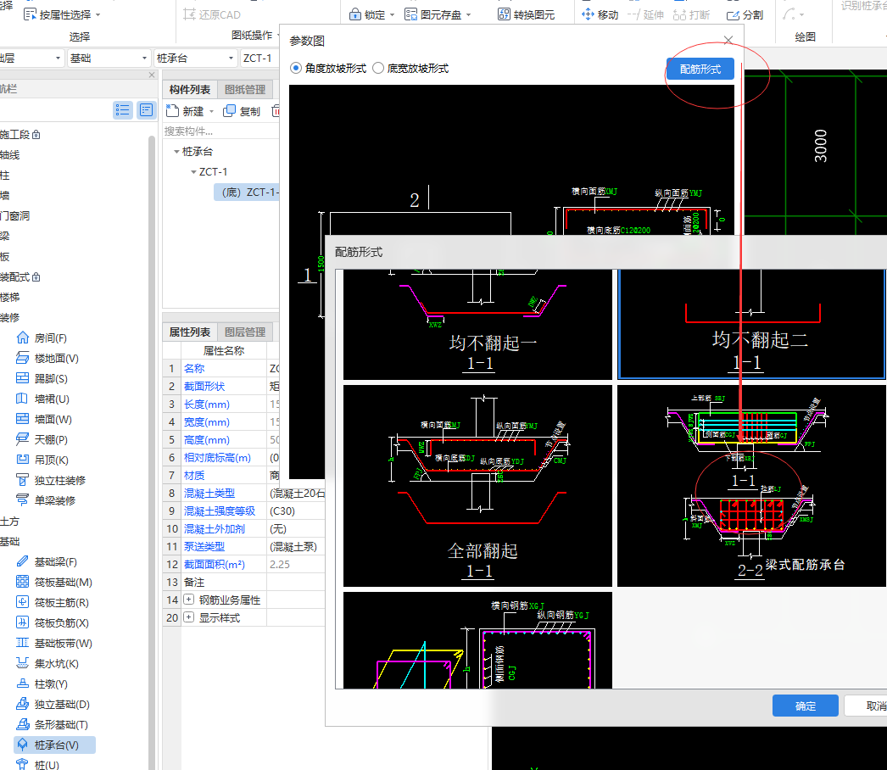Click the 新建 new component icon
This screenshot has width=887, height=770.
coord(172,111)
